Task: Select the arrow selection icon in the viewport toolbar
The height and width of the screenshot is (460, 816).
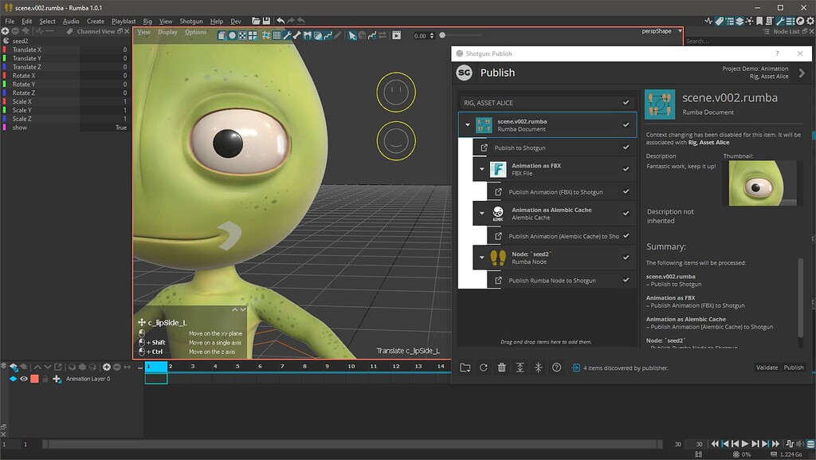Action: pos(351,35)
